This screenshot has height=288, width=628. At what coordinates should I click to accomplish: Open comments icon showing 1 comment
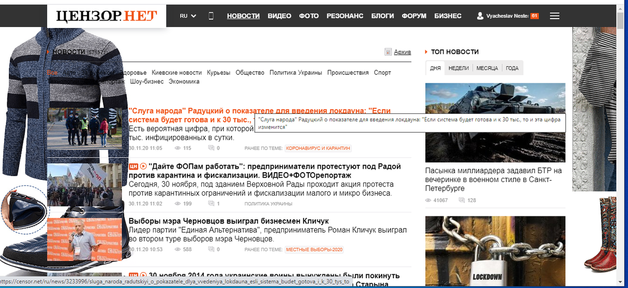click(x=211, y=204)
